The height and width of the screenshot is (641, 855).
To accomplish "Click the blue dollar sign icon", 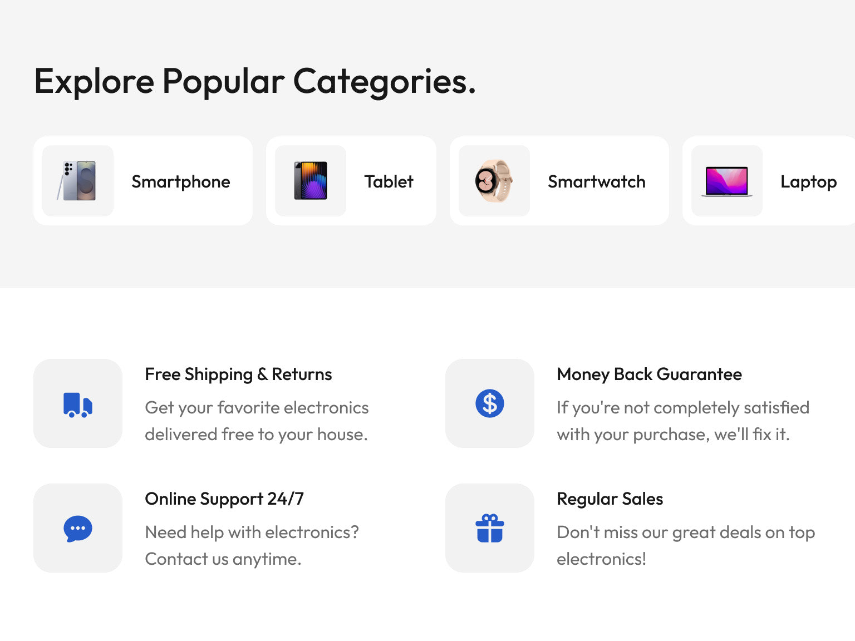I will click(490, 403).
